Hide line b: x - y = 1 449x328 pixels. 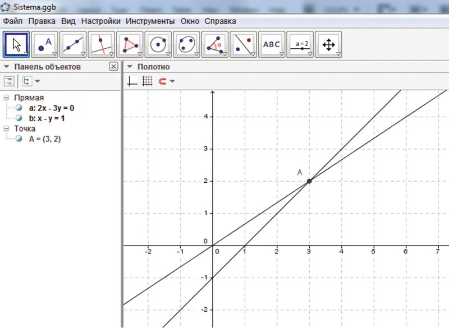point(19,118)
